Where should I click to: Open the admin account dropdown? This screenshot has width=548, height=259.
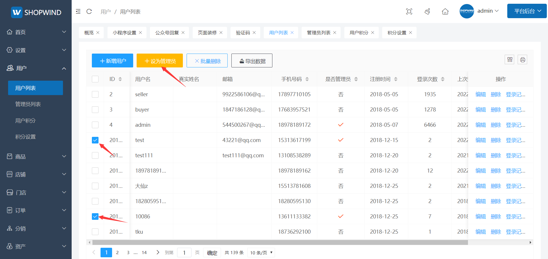pyautogui.click(x=488, y=11)
